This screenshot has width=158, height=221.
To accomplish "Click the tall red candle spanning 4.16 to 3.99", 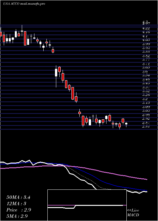I will 25,38.
